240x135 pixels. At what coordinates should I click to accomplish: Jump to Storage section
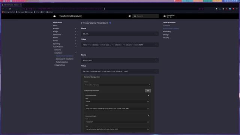tap(166, 35)
